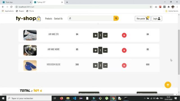Open Visual Studio Code from the taskbar
Image resolution: width=180 pixels, height=101 pixels.
74,98
